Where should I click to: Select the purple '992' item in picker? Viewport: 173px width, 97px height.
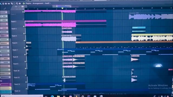pos(5,81)
